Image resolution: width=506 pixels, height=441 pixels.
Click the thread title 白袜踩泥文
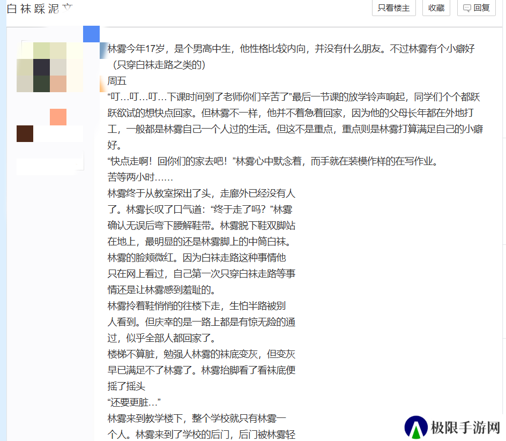coord(40,9)
